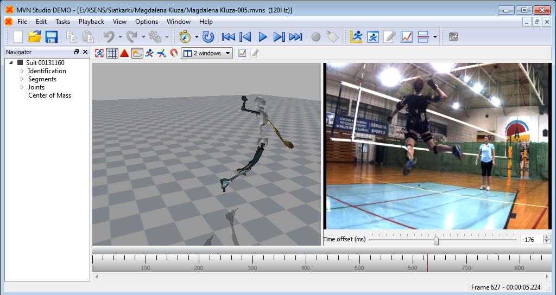The height and width of the screenshot is (295, 556).
Task: Open the File menu
Action: click(22, 22)
